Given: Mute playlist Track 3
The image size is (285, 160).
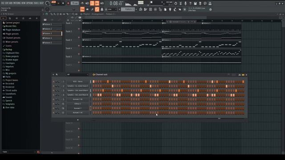Looking at the screenshot, I should click(79, 46).
